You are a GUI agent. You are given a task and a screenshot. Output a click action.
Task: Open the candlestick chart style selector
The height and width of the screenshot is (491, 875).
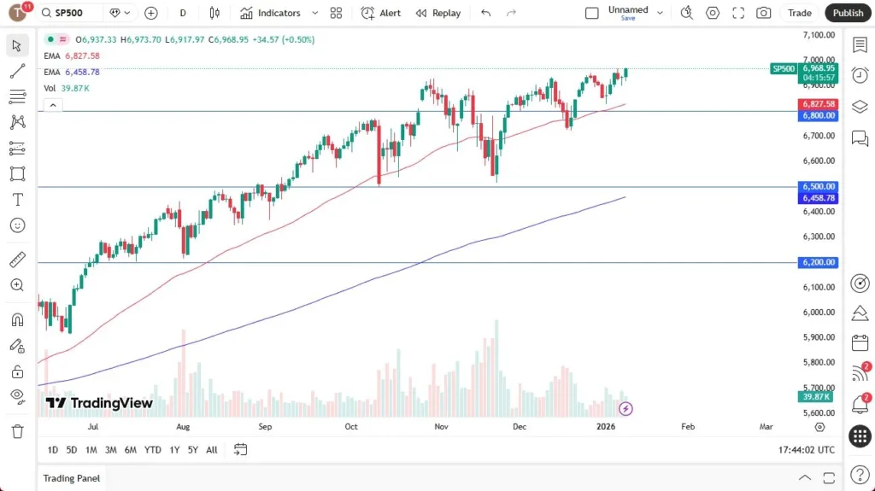pos(214,13)
